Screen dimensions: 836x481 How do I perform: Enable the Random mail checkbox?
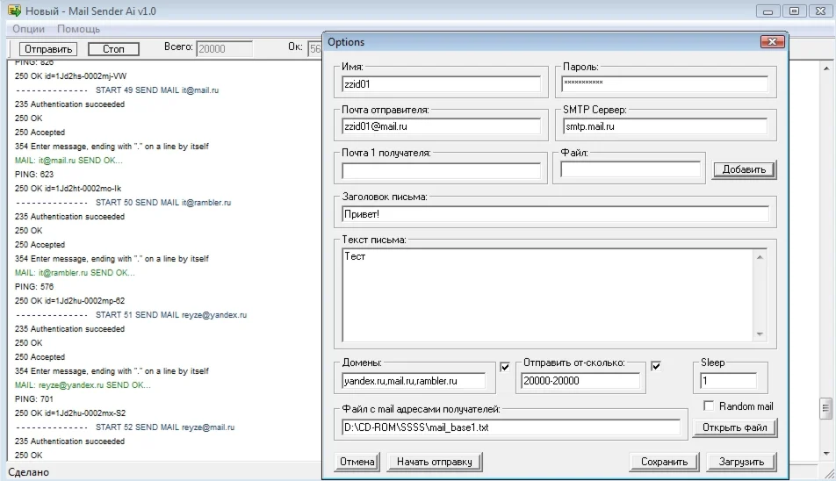click(710, 406)
